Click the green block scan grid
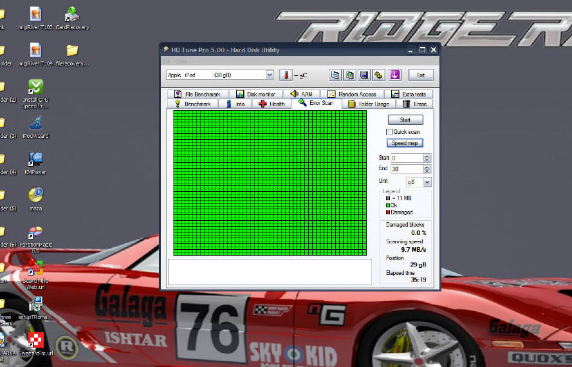This screenshot has height=367, width=572. point(270,183)
